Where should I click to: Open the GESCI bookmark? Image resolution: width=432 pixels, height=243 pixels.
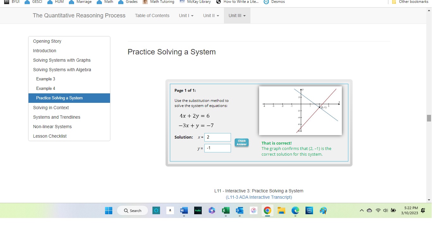(33, 2)
